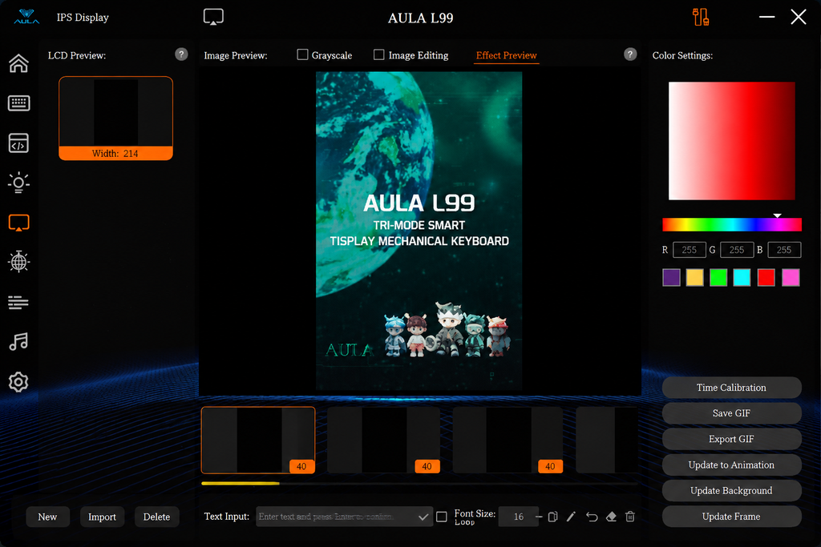Viewport: 821px width, 547px height.
Task: Click the second frame's 40 duration badge
Action: tap(427, 466)
